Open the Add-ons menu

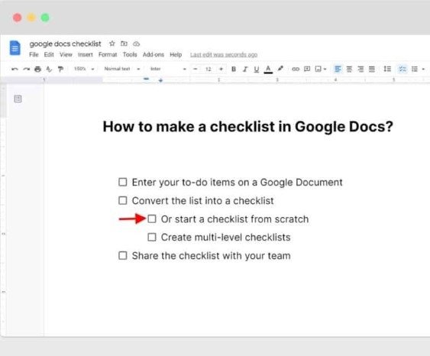pos(154,54)
